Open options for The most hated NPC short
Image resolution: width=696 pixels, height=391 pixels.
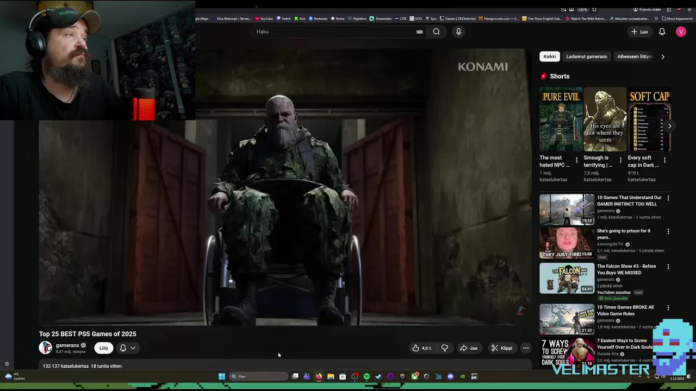pyautogui.click(x=576, y=160)
